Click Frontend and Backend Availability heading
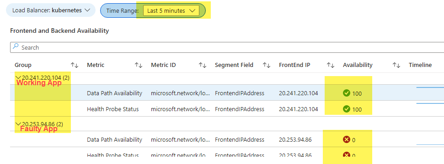This screenshot has height=164, width=444. 59,31
